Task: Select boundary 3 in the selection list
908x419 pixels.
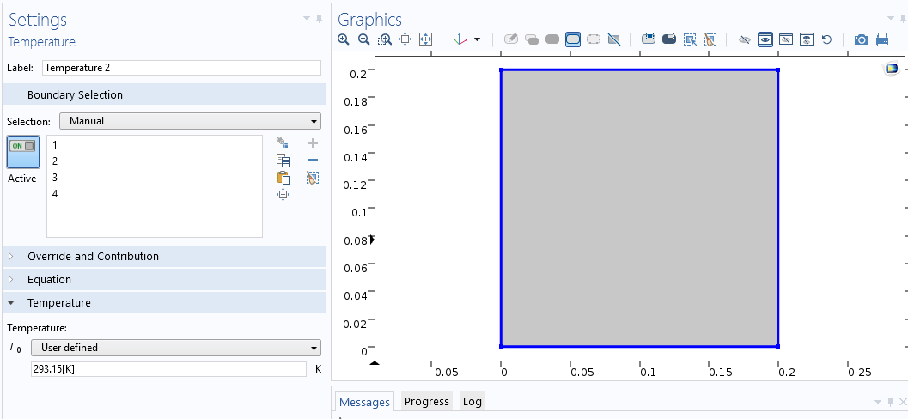Action: [55, 178]
